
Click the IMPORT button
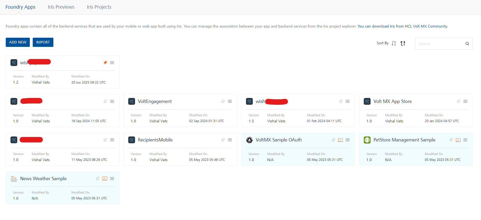43,42
